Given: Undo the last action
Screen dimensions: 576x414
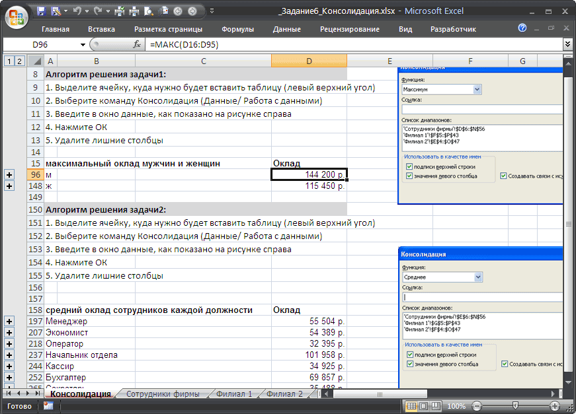Looking at the screenshot, I should tap(77, 11).
